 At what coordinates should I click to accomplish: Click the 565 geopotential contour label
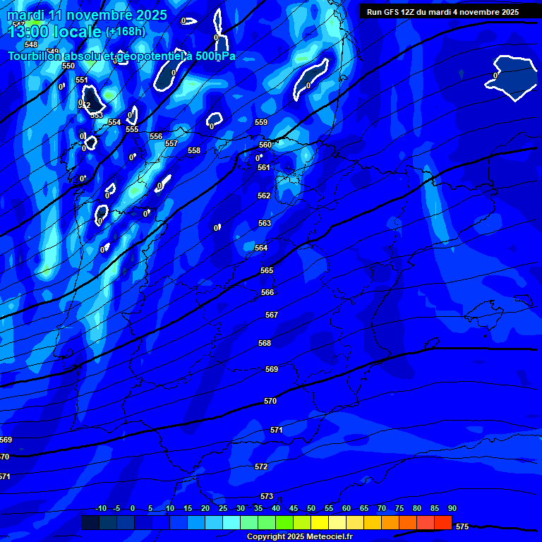click(x=267, y=271)
